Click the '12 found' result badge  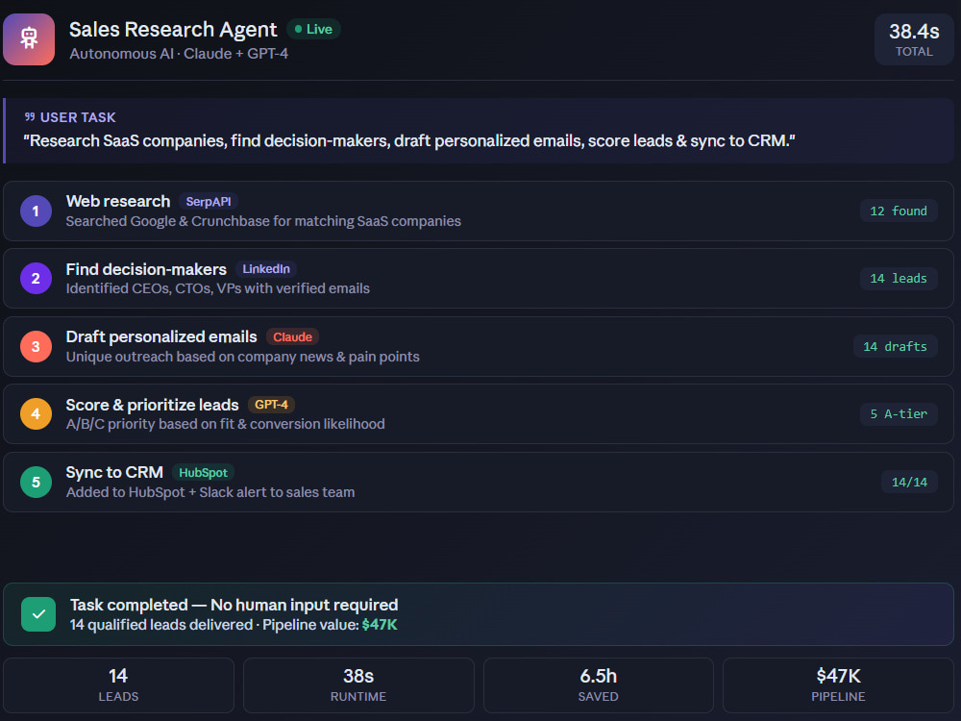pos(899,211)
